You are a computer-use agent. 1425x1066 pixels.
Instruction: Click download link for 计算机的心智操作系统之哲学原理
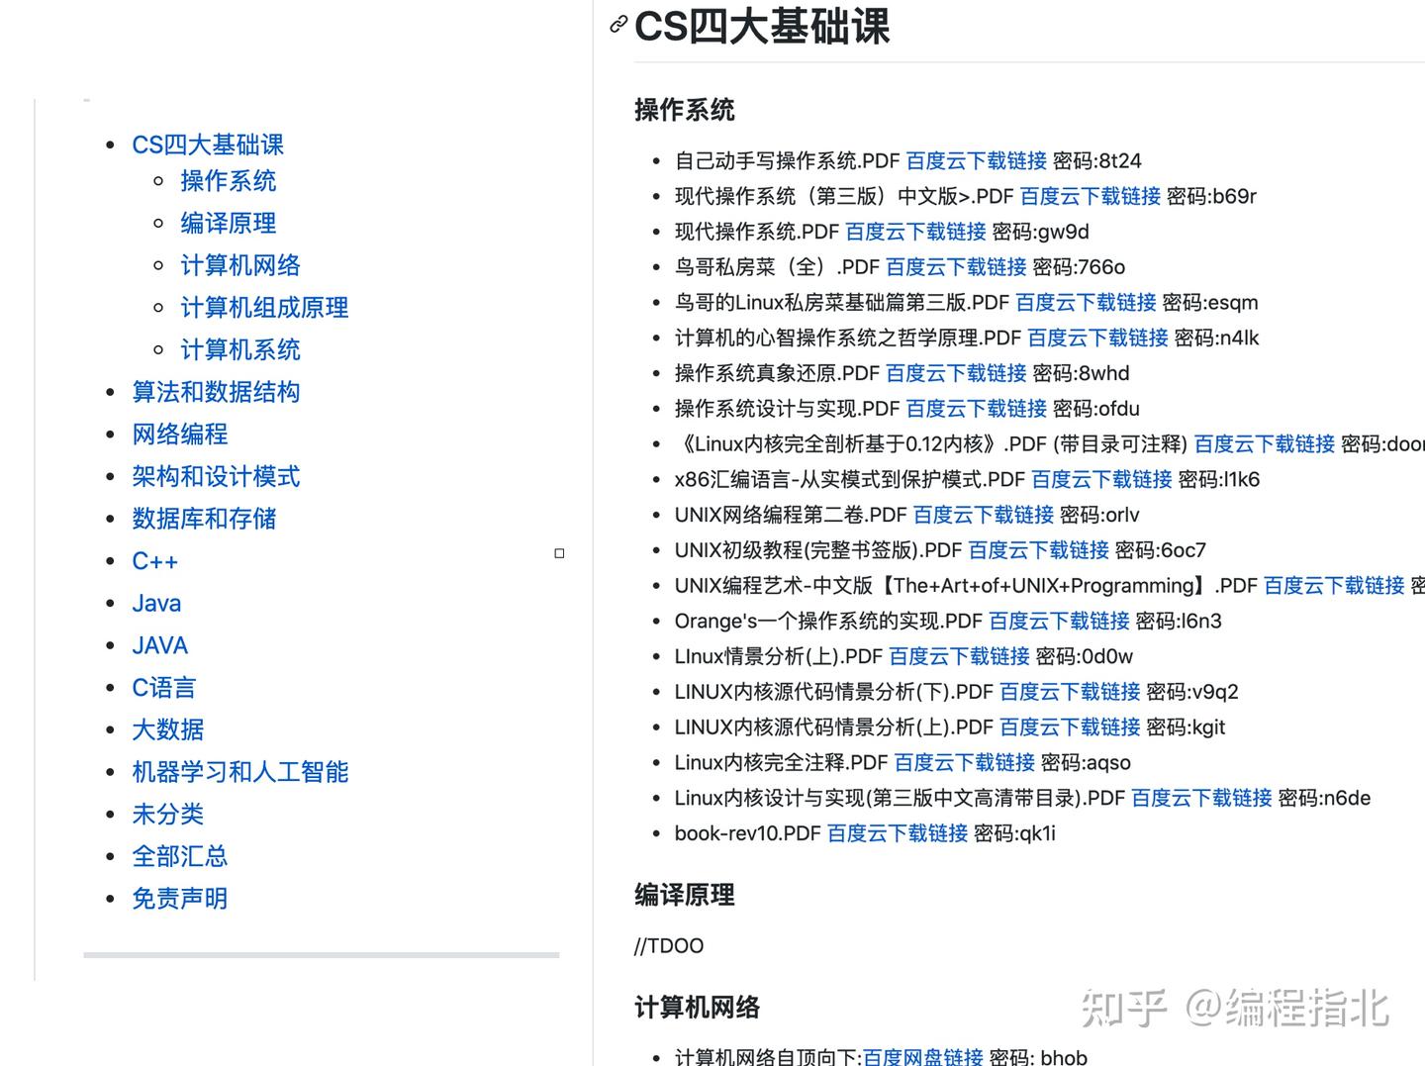point(1098,339)
